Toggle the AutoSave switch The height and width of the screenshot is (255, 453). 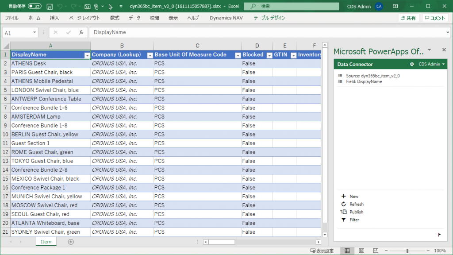(x=35, y=6)
